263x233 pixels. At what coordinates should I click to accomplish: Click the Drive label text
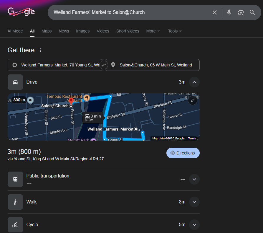32,82
